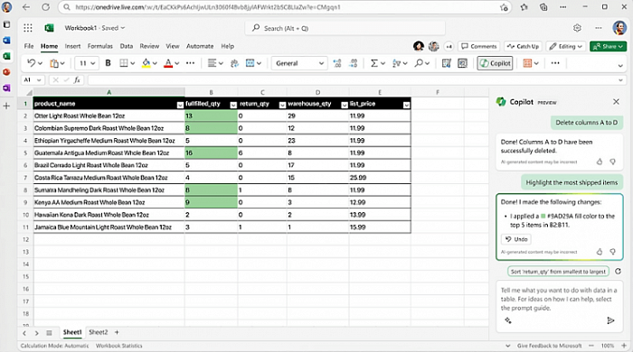
Task: Open the product_name column filter dropdown
Action: (x=180, y=105)
